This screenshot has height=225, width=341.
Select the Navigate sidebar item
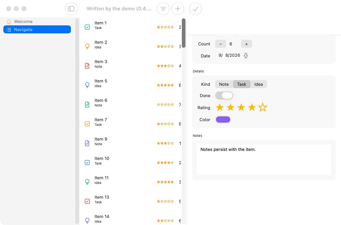(37, 29)
